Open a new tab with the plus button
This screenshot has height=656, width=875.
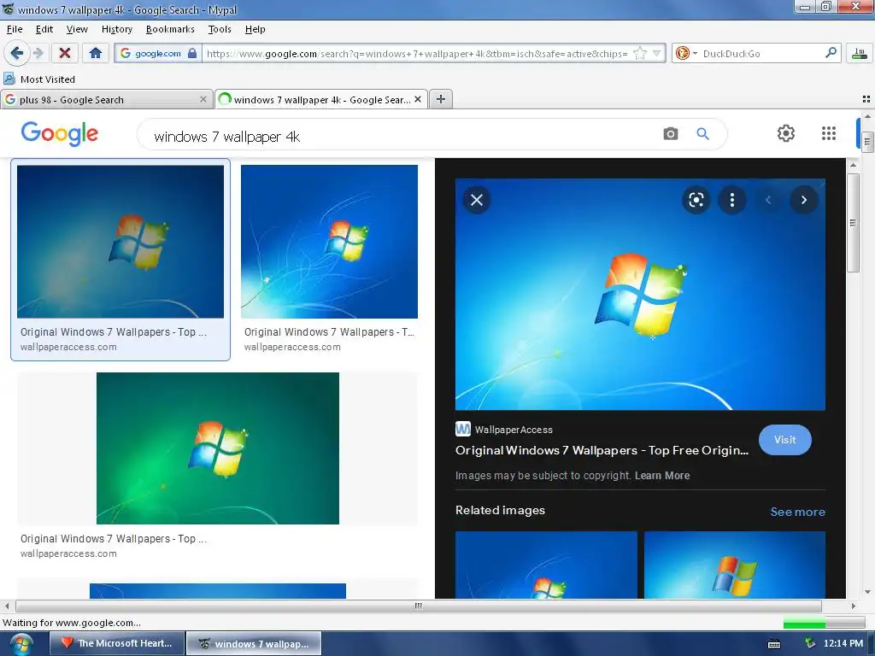[440, 99]
